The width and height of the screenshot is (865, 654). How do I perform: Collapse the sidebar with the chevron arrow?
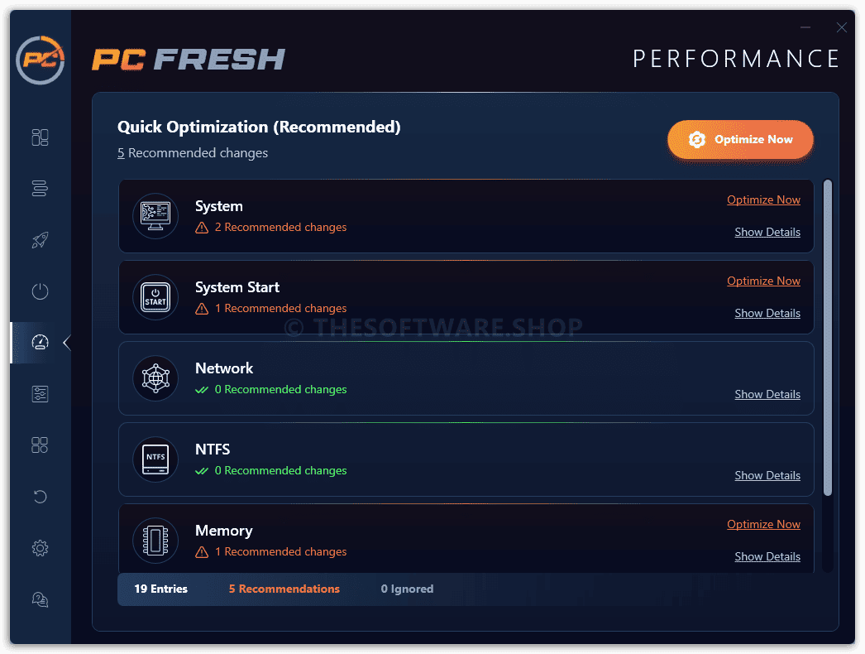click(x=67, y=343)
